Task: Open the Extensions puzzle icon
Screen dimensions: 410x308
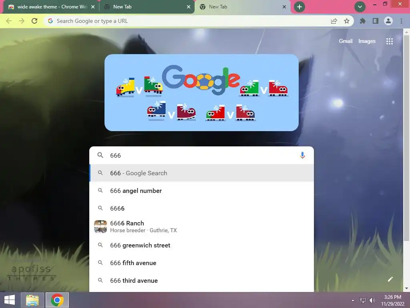Action: click(x=363, y=21)
